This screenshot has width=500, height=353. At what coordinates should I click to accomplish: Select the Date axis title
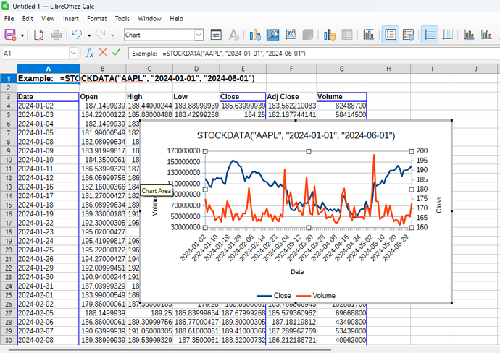click(x=297, y=272)
